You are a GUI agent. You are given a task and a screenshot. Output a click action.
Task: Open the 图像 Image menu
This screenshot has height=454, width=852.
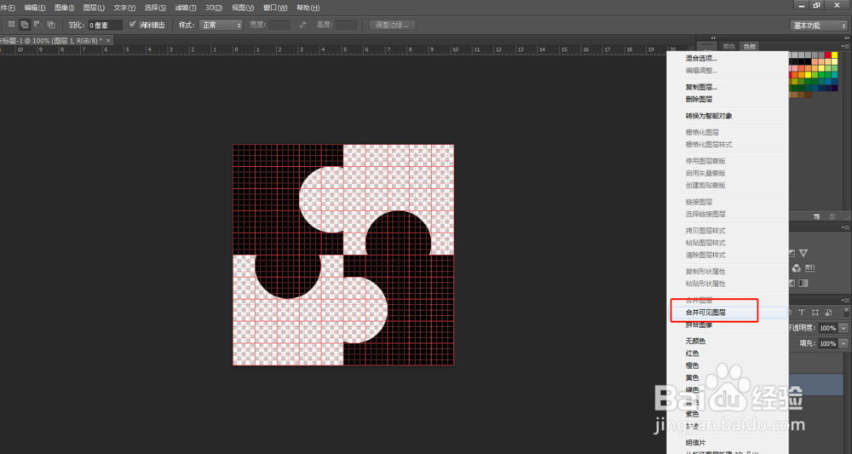pyautogui.click(x=65, y=8)
